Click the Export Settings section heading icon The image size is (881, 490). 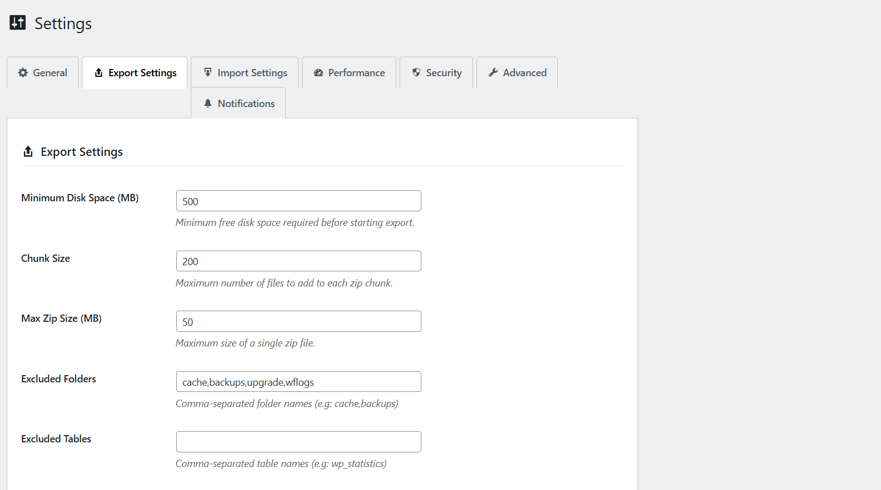click(x=28, y=151)
